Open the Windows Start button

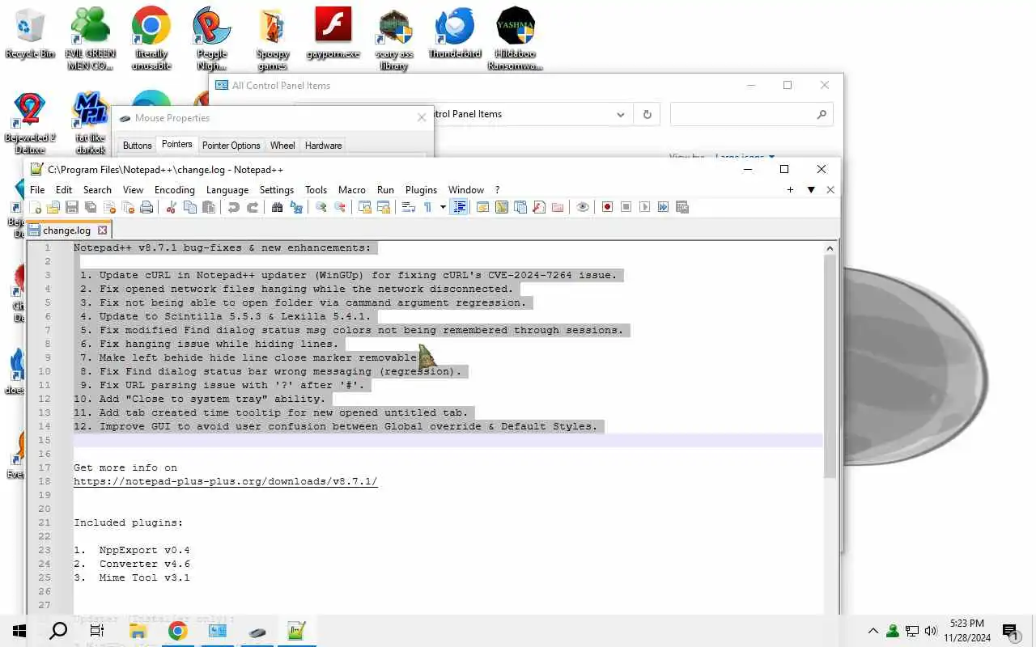pyautogui.click(x=19, y=631)
